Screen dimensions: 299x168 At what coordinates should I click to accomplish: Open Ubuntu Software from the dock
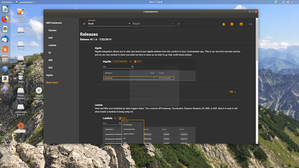[x=5, y=49]
